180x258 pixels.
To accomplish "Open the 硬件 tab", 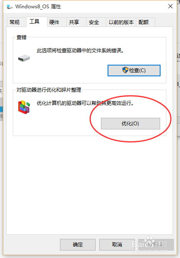I will coord(54,22).
